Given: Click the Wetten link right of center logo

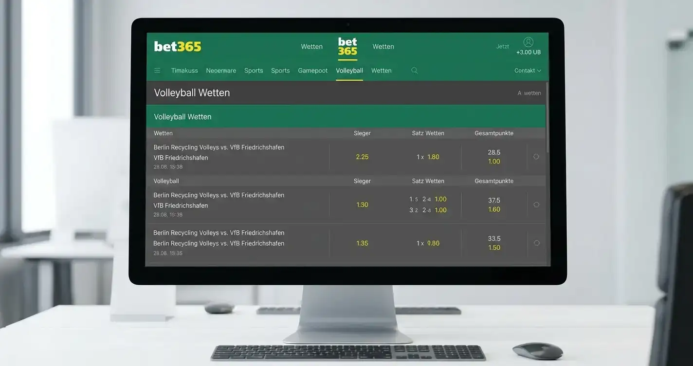Looking at the screenshot, I should pos(383,47).
